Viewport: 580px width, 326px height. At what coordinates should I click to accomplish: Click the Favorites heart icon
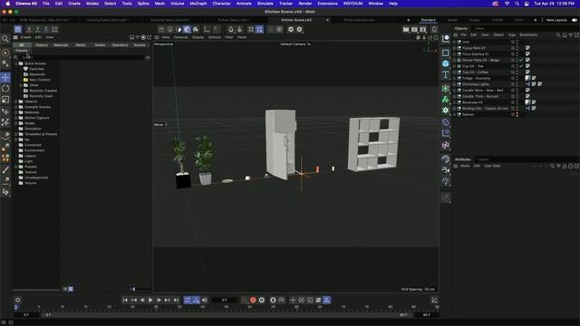tap(26, 69)
